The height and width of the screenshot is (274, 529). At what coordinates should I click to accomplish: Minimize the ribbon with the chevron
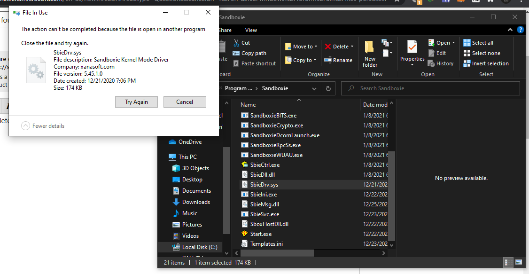pos(510,30)
